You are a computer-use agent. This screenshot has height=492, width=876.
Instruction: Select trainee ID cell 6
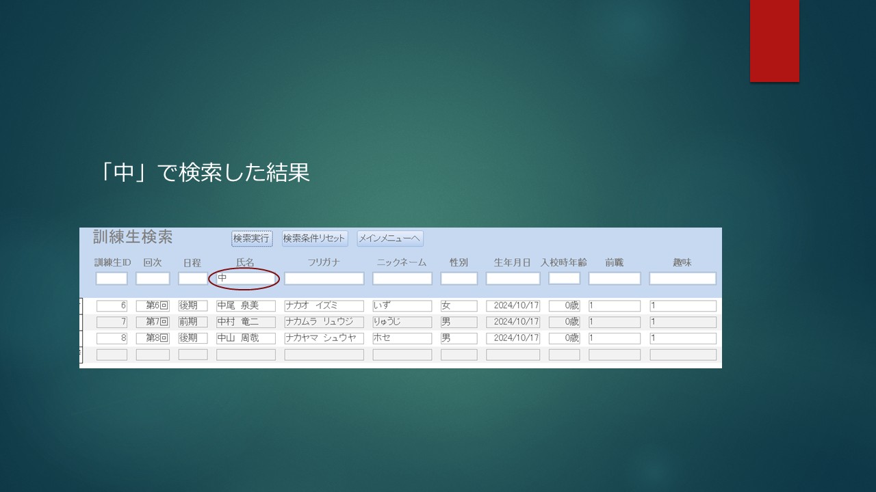[112, 306]
